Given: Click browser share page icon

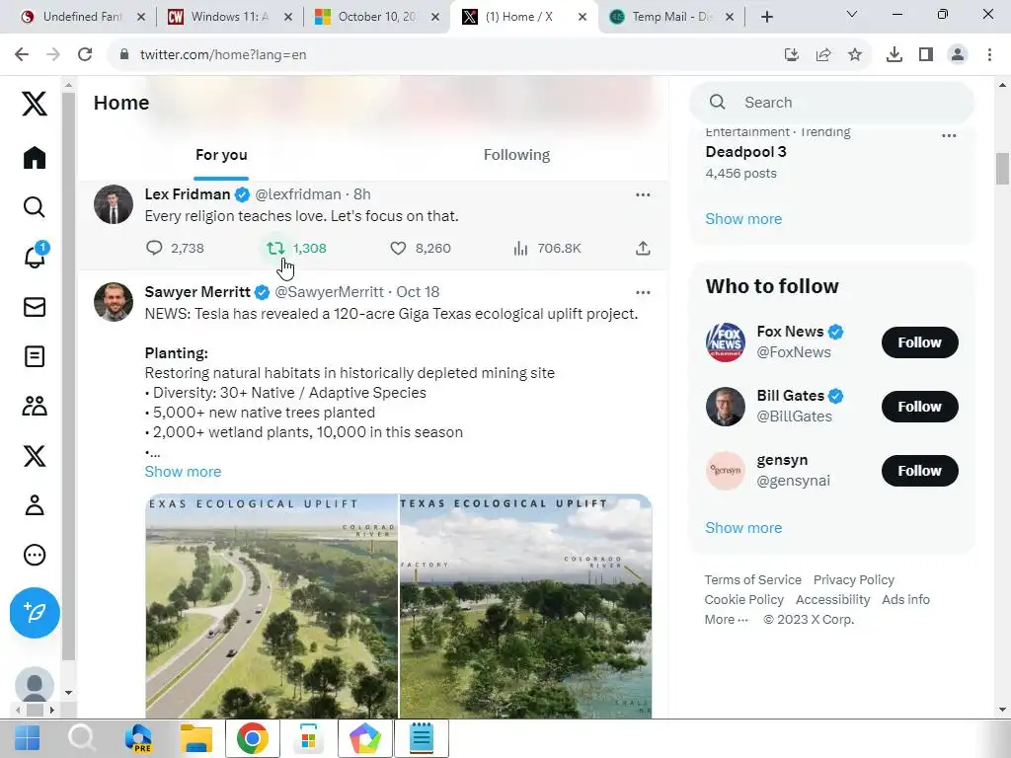Looking at the screenshot, I should 823,55.
